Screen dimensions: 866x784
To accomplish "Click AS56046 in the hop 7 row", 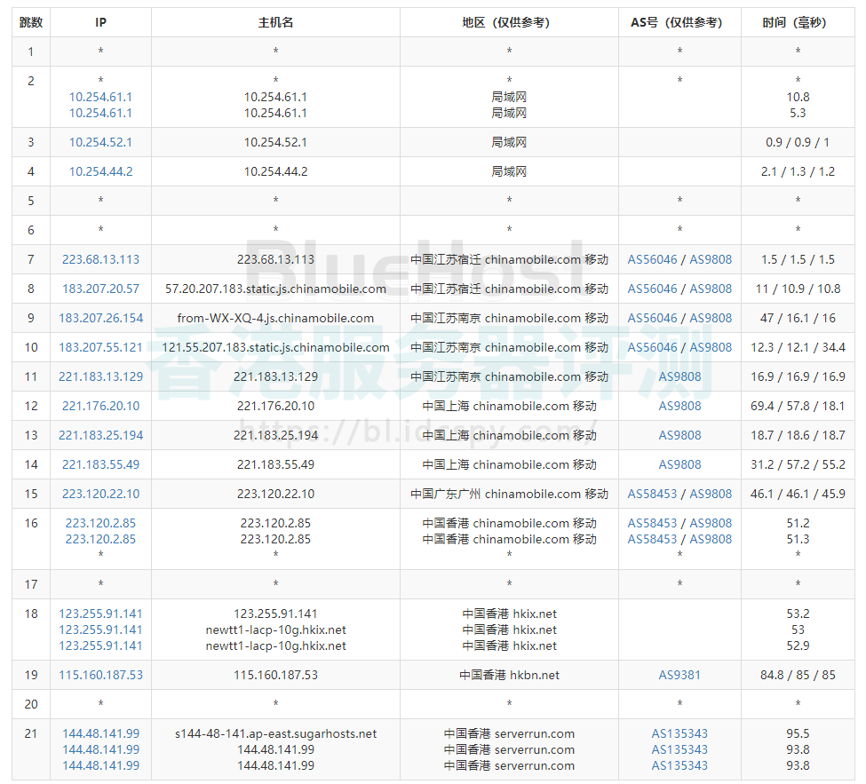I will [x=652, y=259].
